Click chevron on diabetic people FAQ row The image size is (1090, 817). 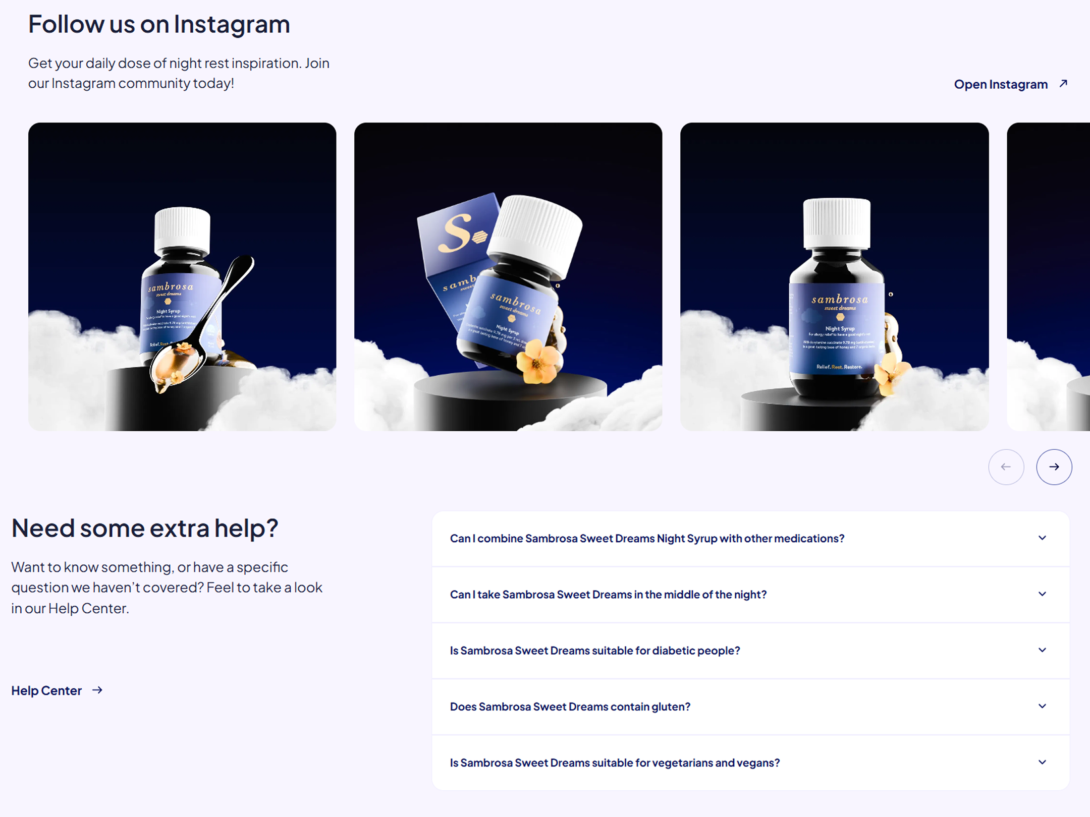click(x=1042, y=650)
